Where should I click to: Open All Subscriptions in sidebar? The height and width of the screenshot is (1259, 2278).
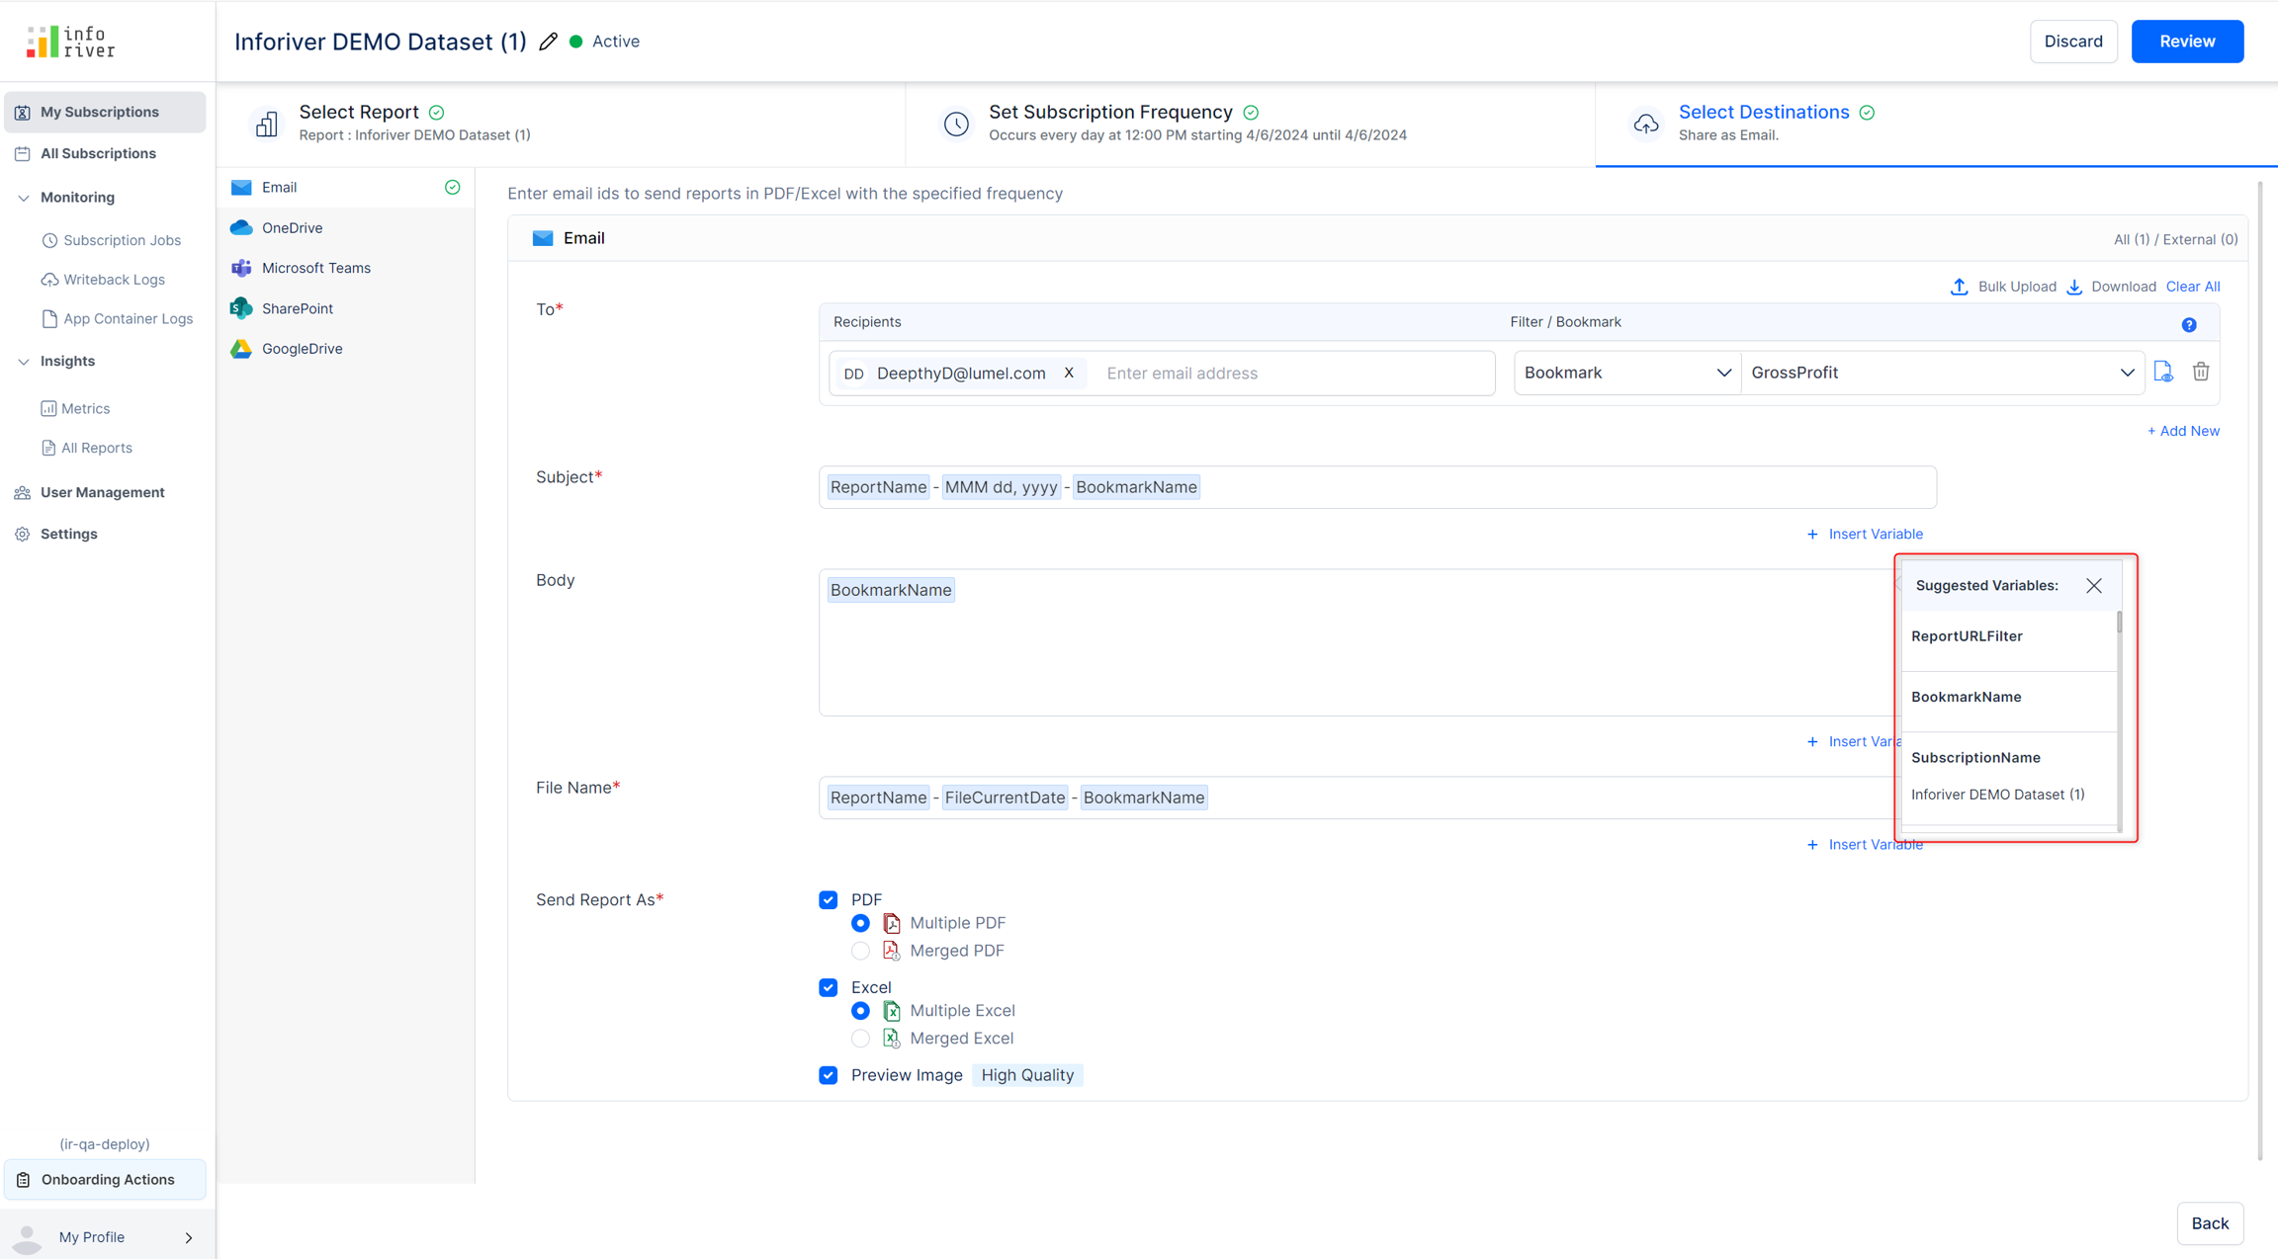pos(98,153)
